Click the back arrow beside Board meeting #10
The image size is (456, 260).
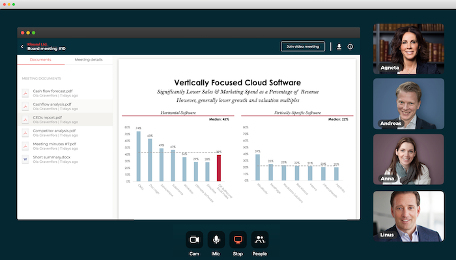point(22,46)
